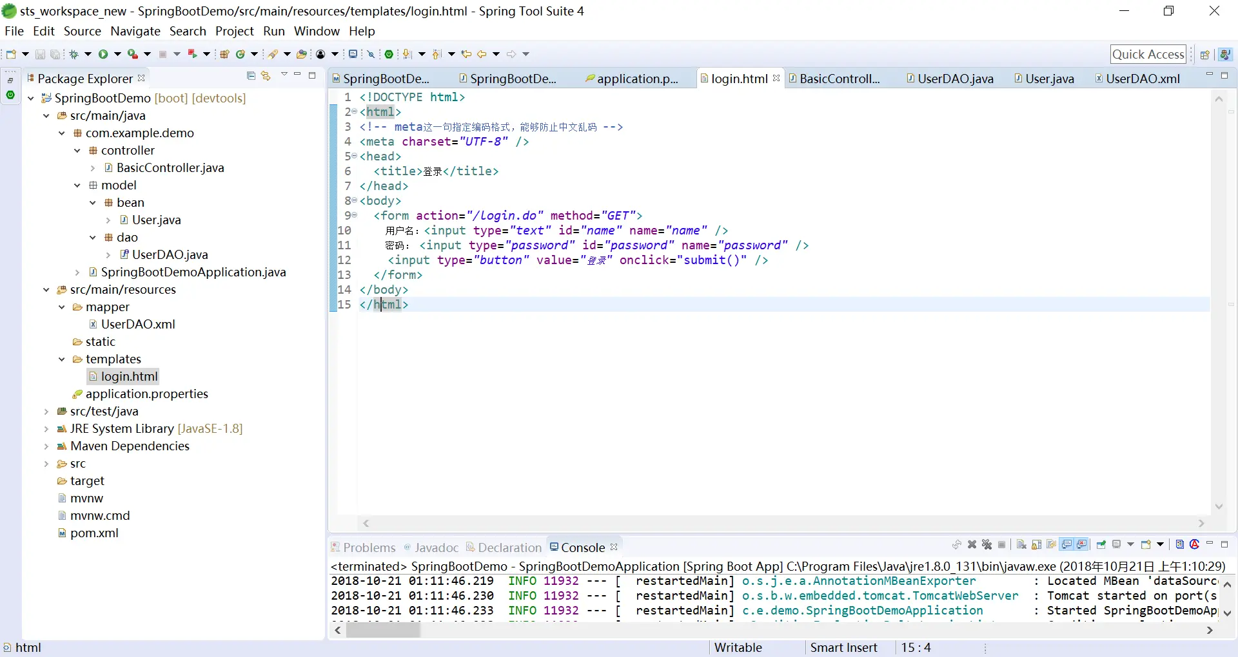Toggle Link with Editor in Package Explorer
This screenshot has height=657, width=1238.
(266, 76)
